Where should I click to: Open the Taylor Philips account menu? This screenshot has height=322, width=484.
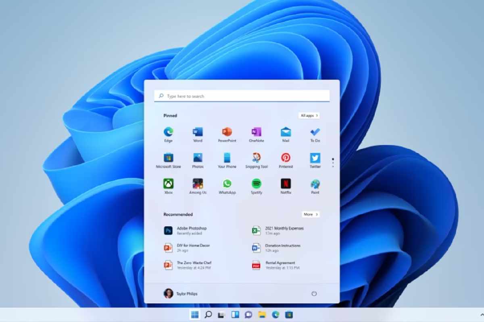tap(180, 293)
